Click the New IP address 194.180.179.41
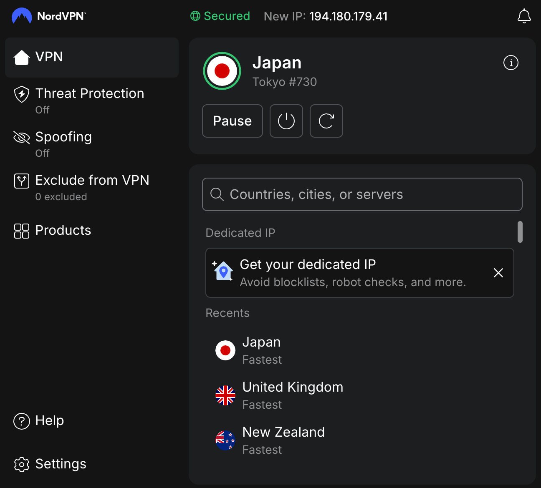The height and width of the screenshot is (488, 541). [x=349, y=16]
